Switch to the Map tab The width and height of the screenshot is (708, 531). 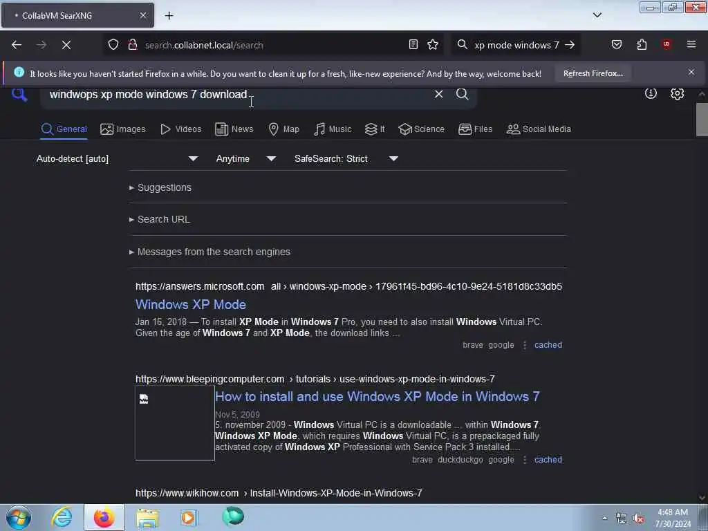(x=283, y=129)
